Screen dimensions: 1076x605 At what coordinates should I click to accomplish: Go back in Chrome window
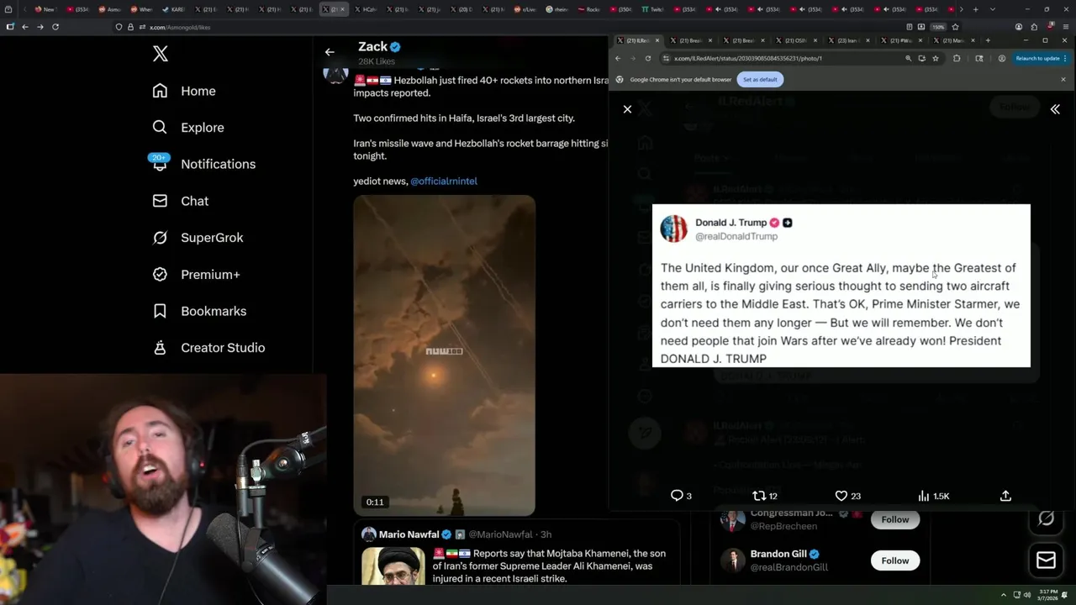tap(618, 59)
